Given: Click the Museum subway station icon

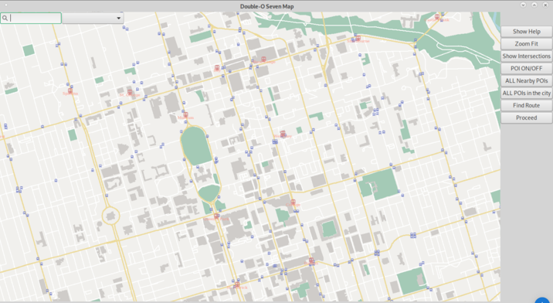Looking at the screenshot, I should tap(186, 114).
